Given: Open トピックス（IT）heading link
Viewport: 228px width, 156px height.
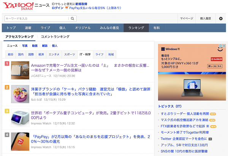Looking at the screenshot, I should 170,106.
